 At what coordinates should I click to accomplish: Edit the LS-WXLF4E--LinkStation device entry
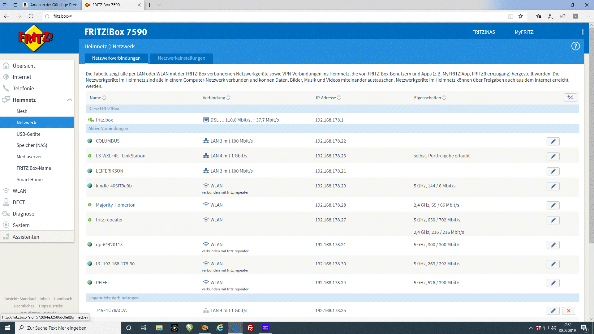coord(553,156)
